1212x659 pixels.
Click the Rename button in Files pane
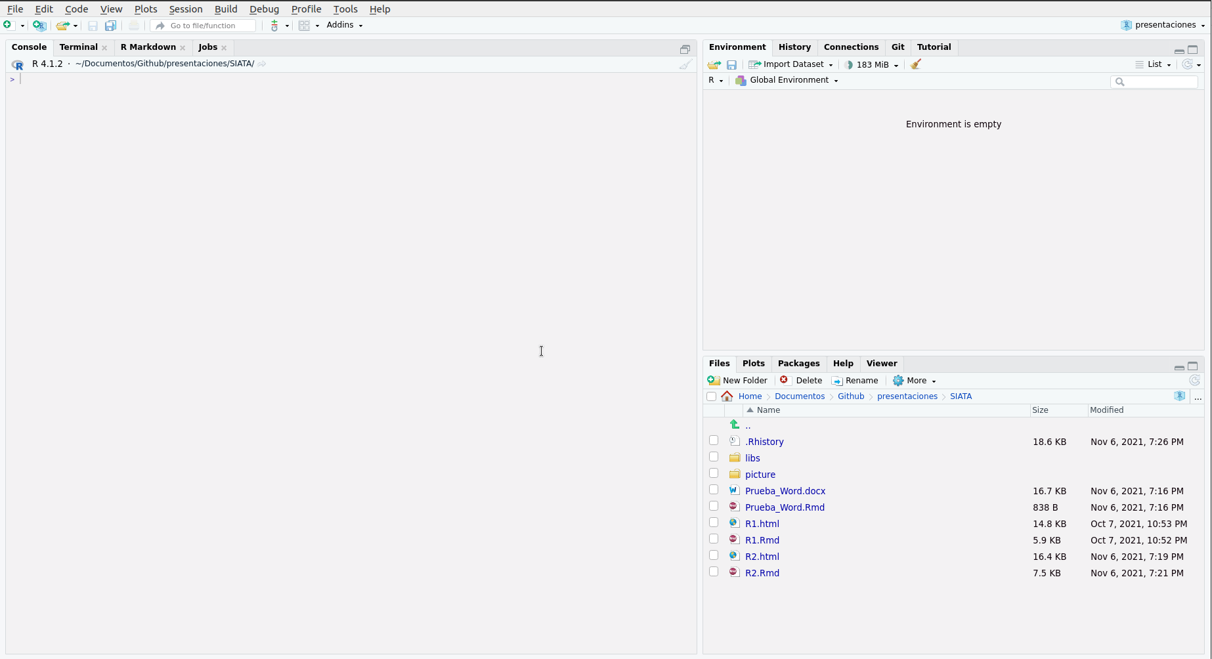pos(855,381)
